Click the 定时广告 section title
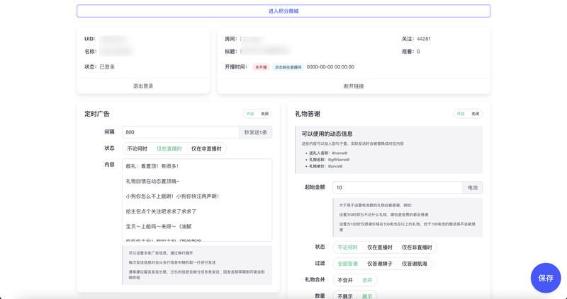Image resolution: width=567 pixels, height=299 pixels. tap(97, 114)
